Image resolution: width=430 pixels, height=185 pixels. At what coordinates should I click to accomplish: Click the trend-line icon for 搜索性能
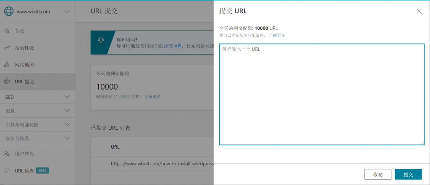point(7,48)
